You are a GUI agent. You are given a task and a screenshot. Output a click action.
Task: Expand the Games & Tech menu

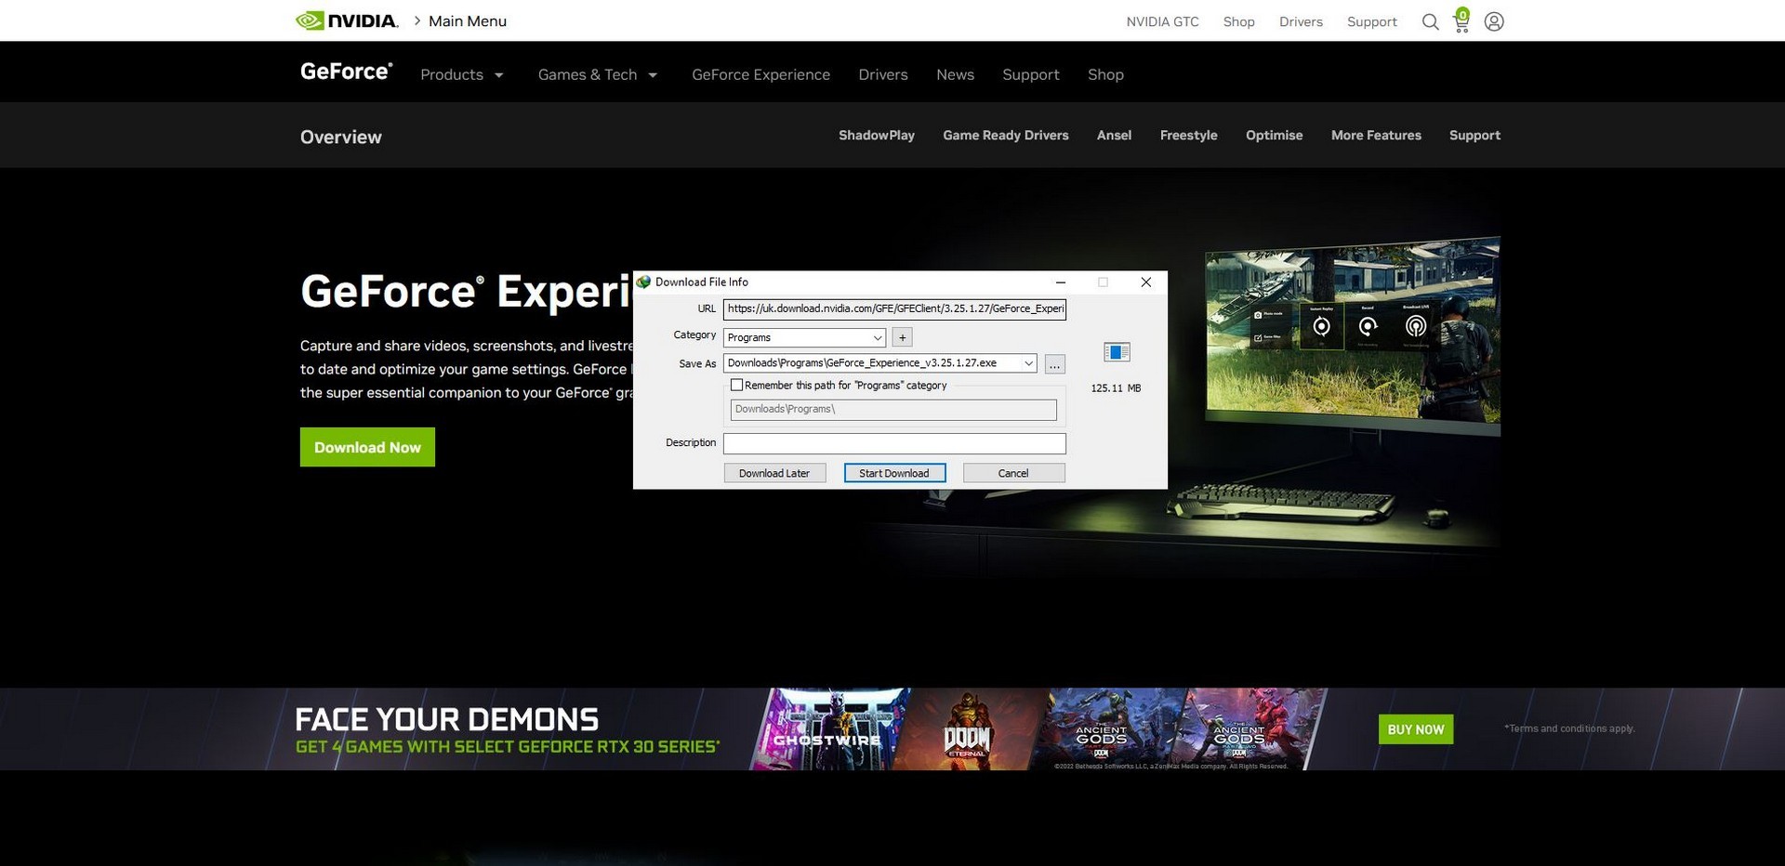click(x=597, y=74)
